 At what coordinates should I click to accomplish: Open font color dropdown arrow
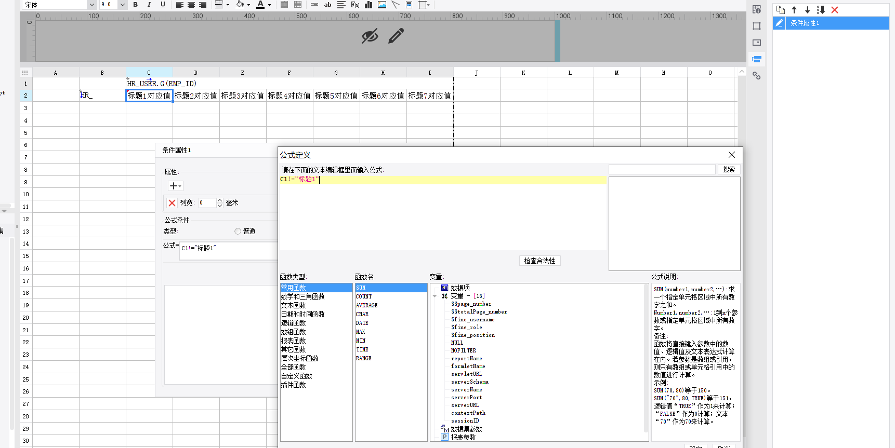269,5
